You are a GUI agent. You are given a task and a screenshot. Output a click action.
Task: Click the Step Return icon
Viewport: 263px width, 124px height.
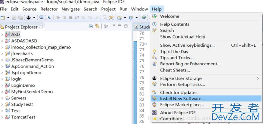97,18
